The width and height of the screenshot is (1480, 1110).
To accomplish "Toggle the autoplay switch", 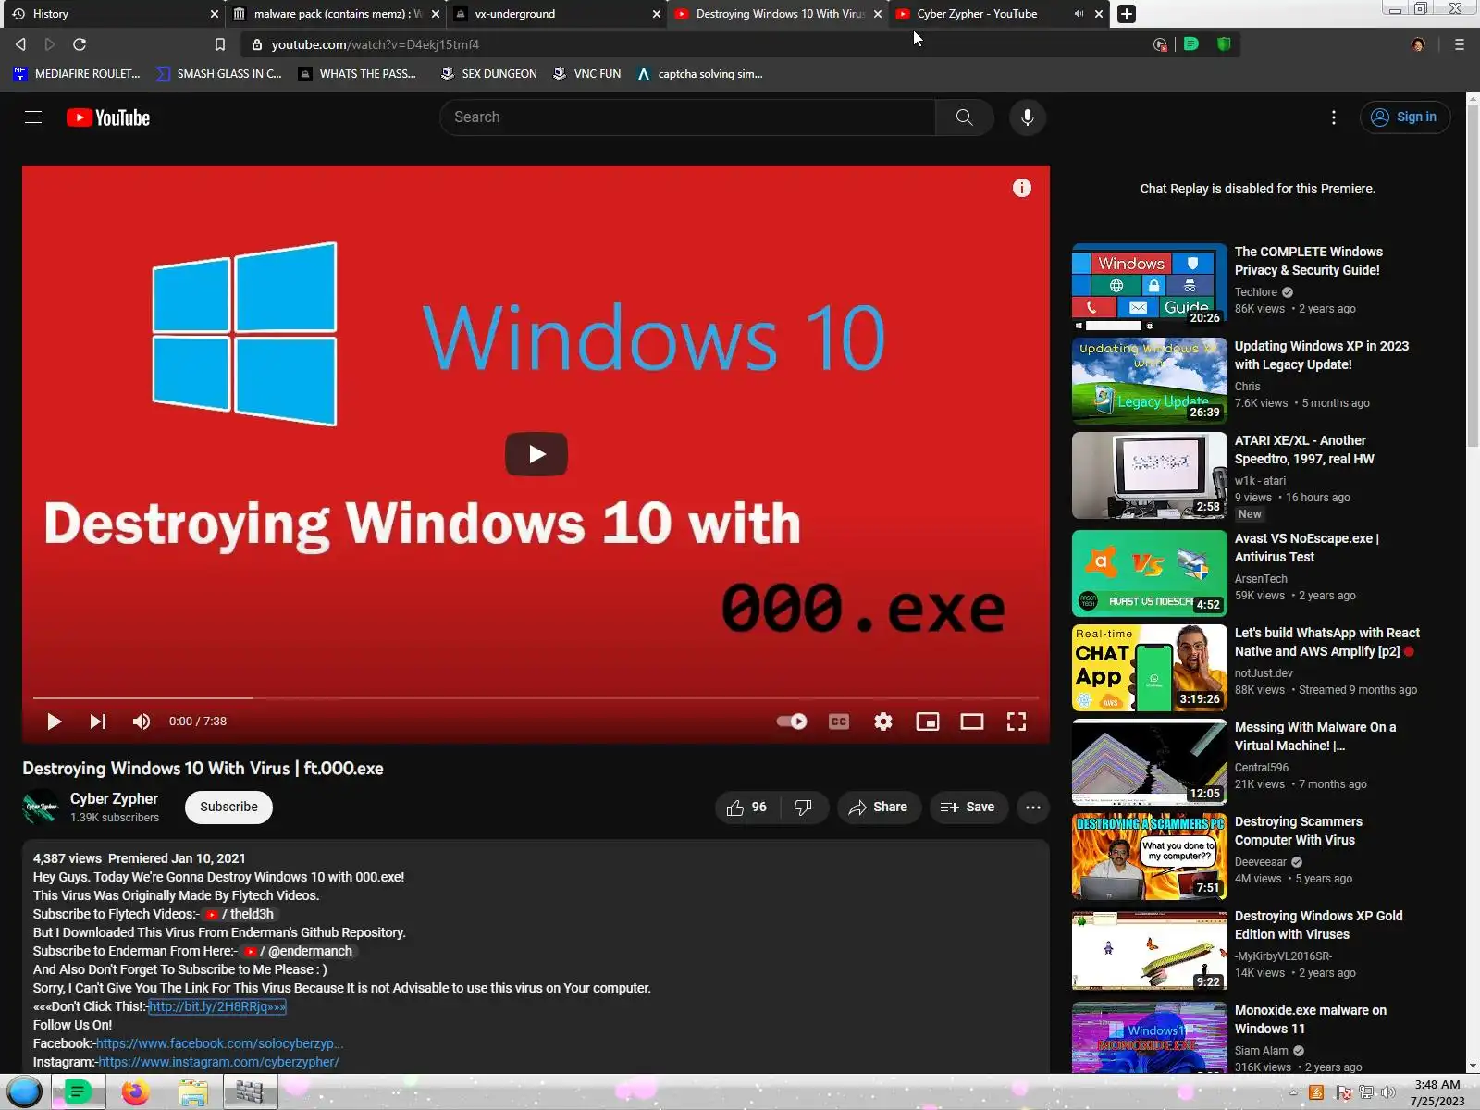I will (x=792, y=721).
